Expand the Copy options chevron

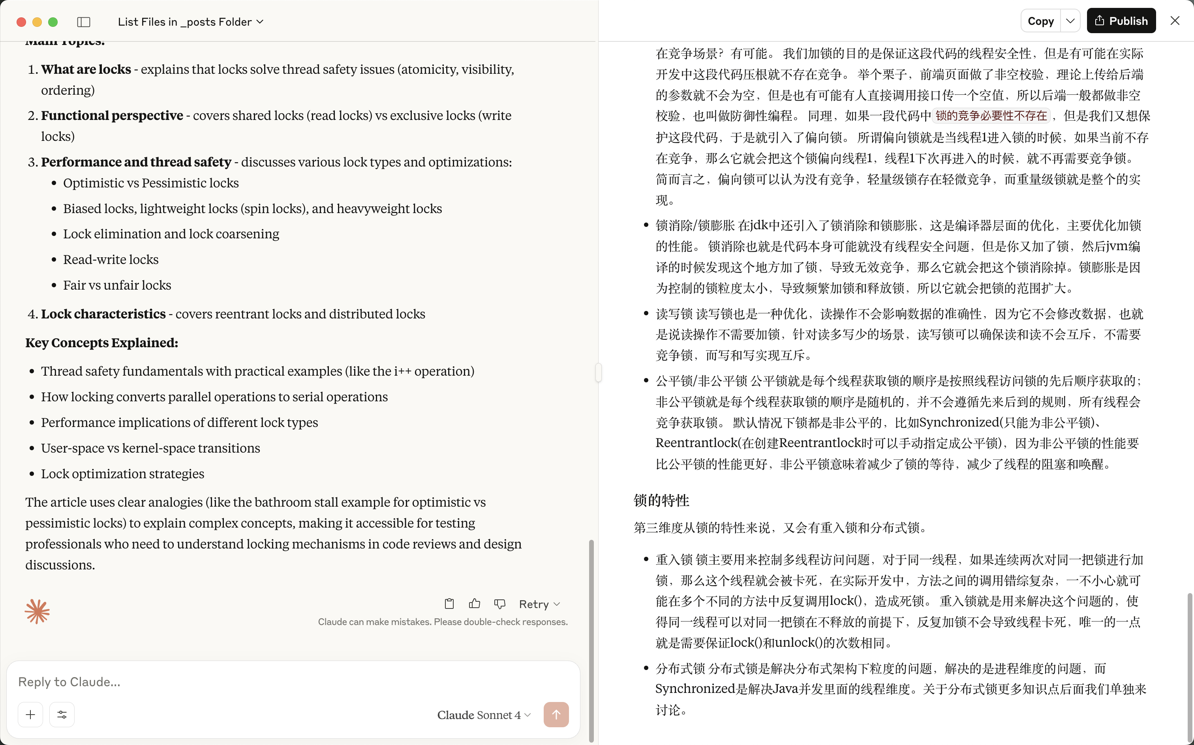(x=1070, y=21)
